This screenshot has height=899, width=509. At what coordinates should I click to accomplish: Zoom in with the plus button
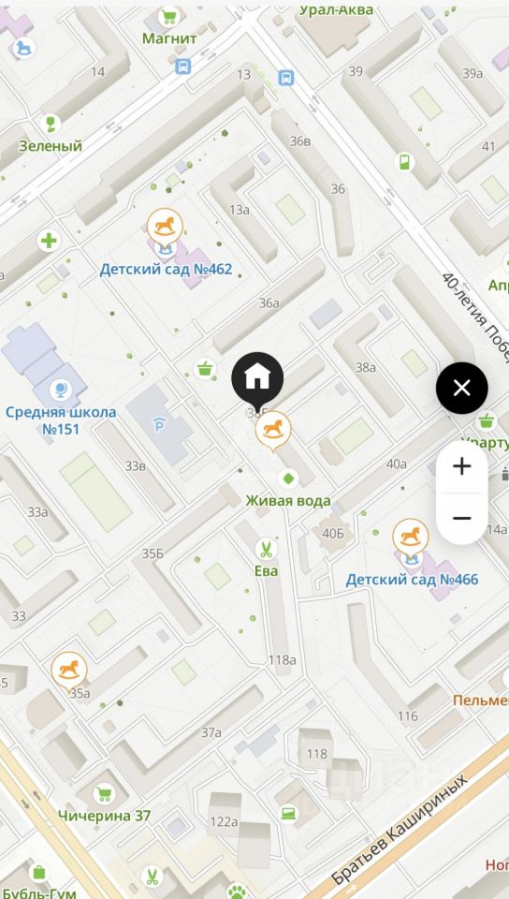pos(461,466)
